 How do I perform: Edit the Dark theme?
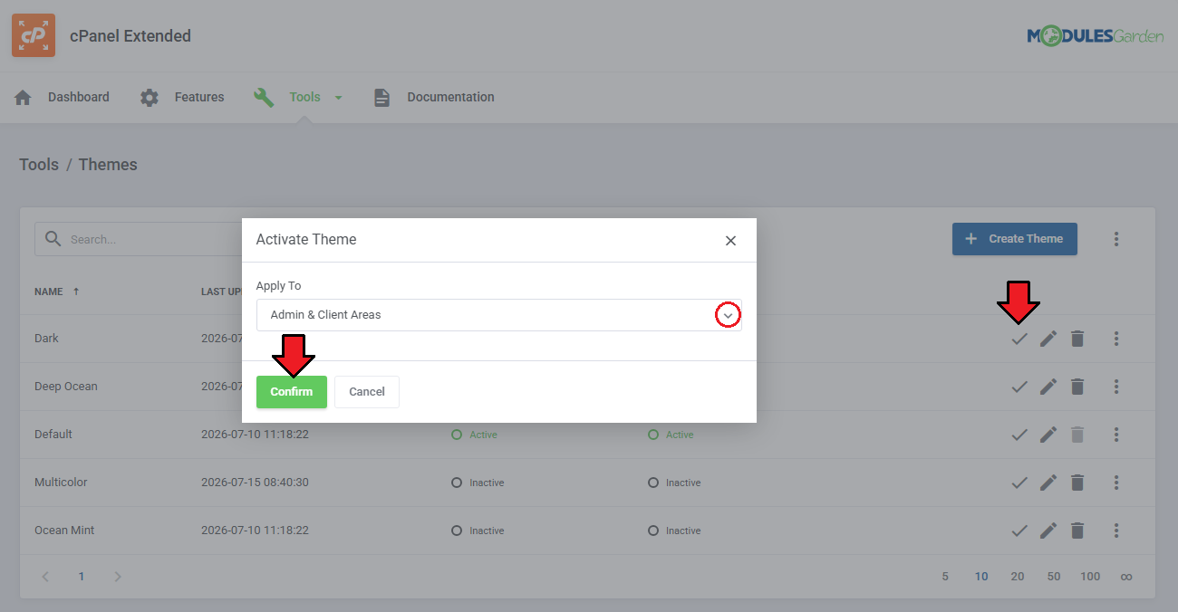point(1048,339)
